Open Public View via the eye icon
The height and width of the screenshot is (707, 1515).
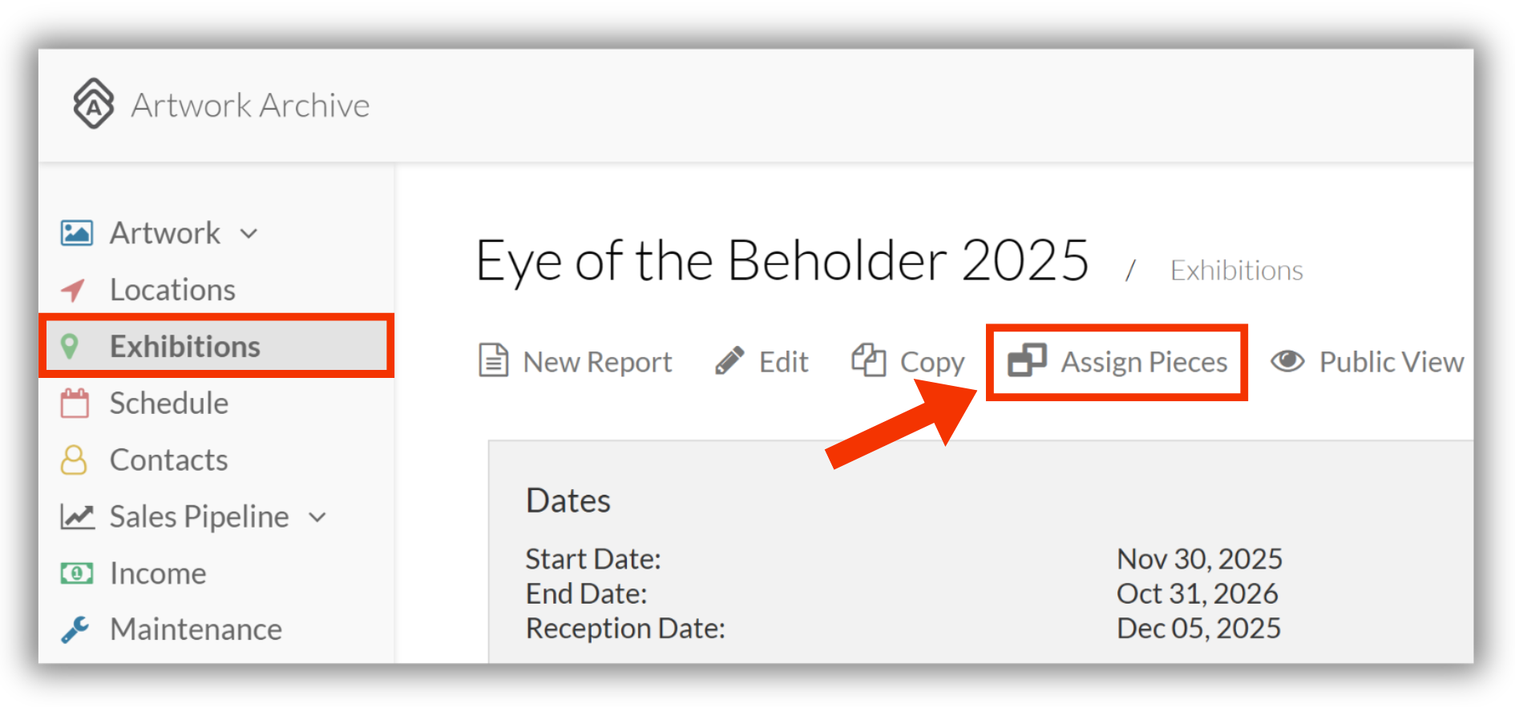point(1287,361)
